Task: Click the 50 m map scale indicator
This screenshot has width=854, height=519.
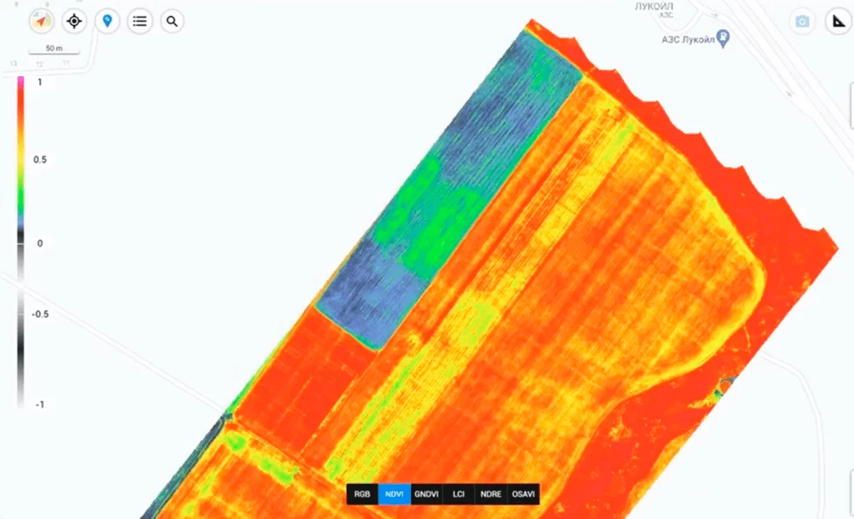Action: tap(54, 49)
